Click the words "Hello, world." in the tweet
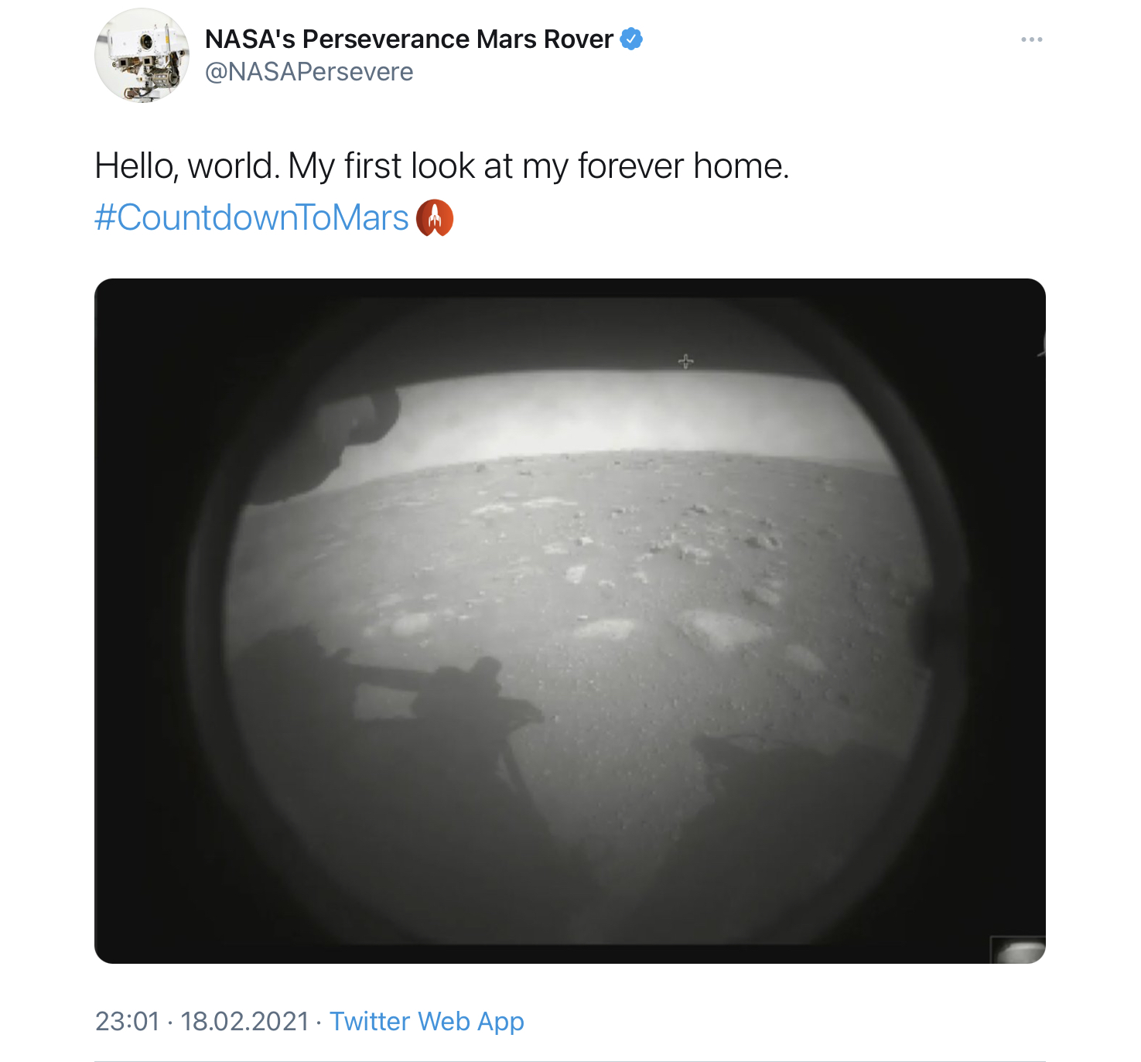The width and height of the screenshot is (1141, 1062). pyautogui.click(x=187, y=166)
